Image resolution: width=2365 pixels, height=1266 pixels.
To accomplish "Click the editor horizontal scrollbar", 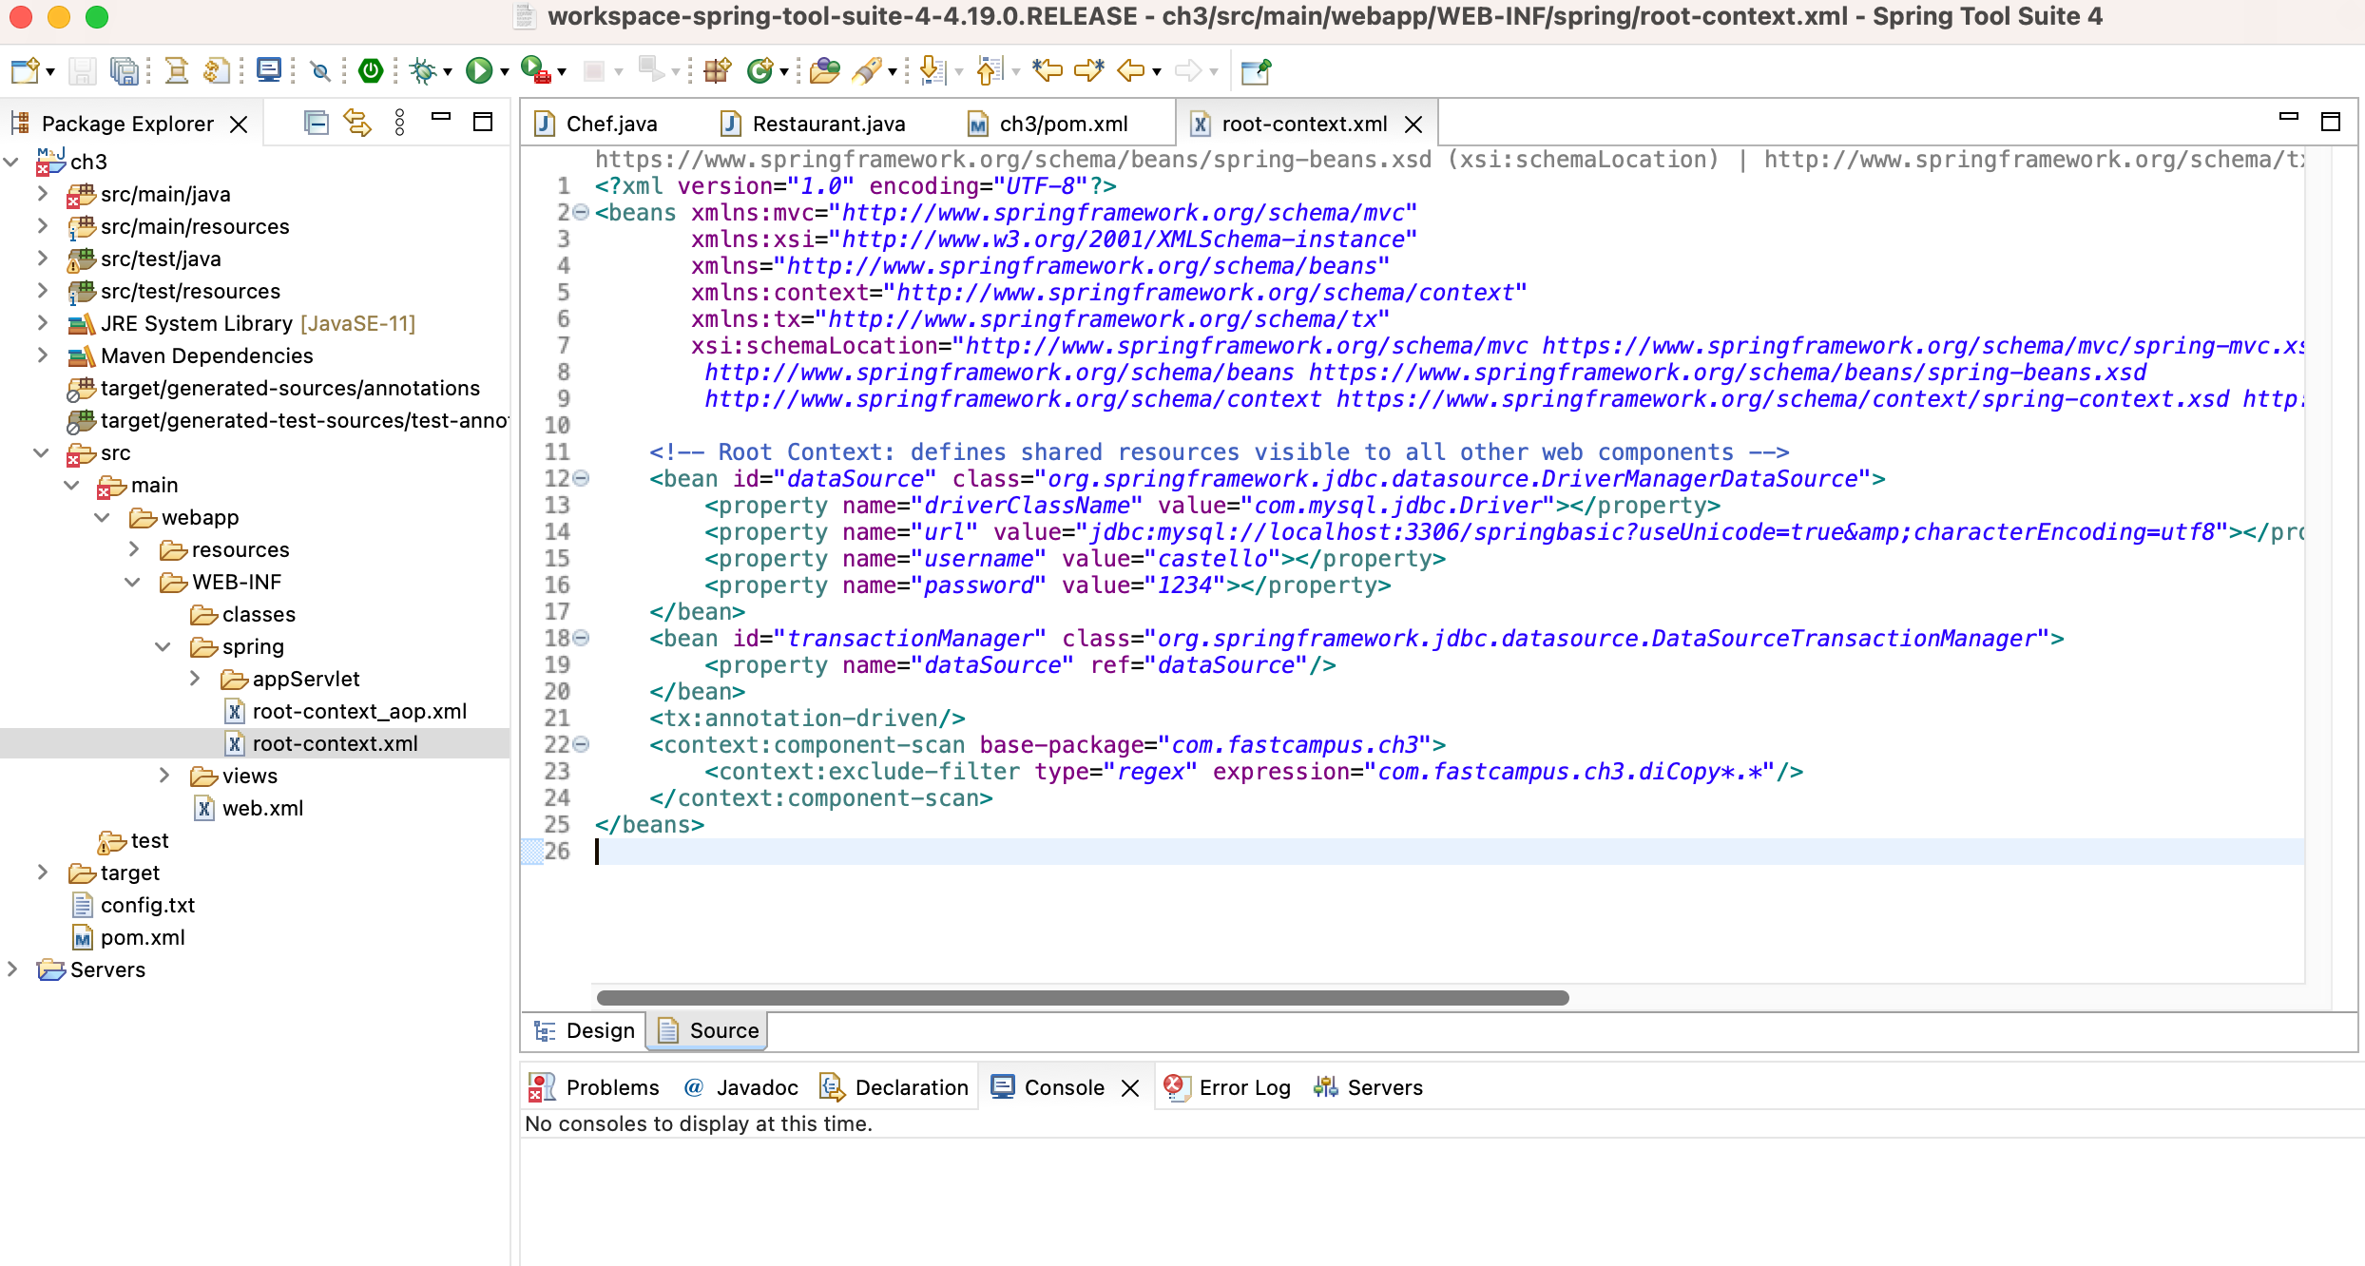I will click(1082, 998).
